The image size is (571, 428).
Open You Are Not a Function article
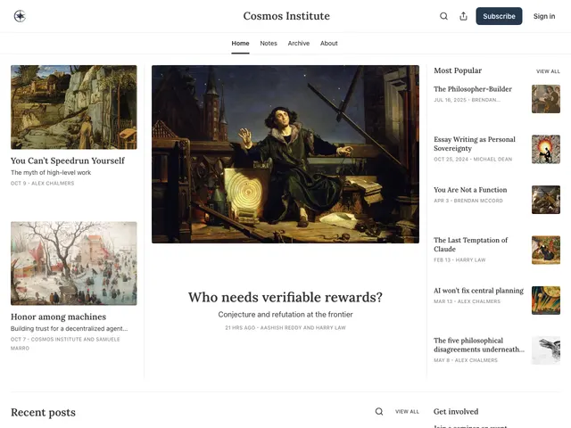(470, 190)
